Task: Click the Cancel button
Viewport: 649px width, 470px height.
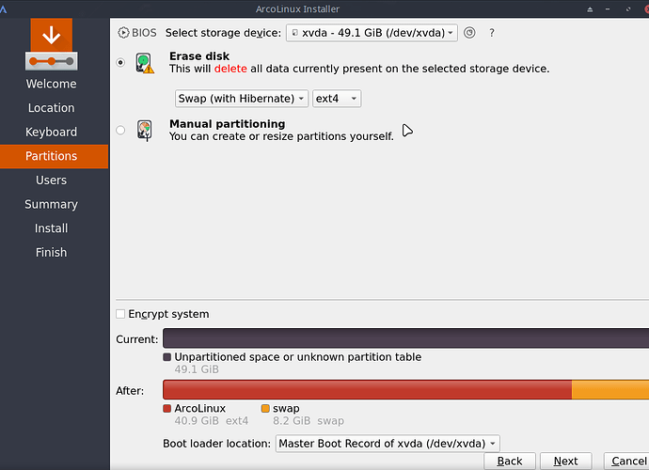Action: (626, 461)
